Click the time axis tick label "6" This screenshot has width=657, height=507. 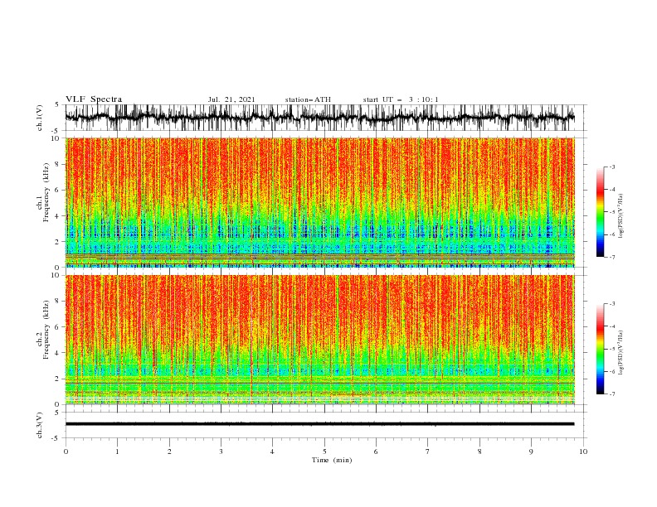pos(376,451)
